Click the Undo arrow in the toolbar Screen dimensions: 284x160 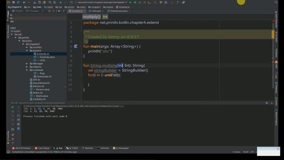point(24,2)
